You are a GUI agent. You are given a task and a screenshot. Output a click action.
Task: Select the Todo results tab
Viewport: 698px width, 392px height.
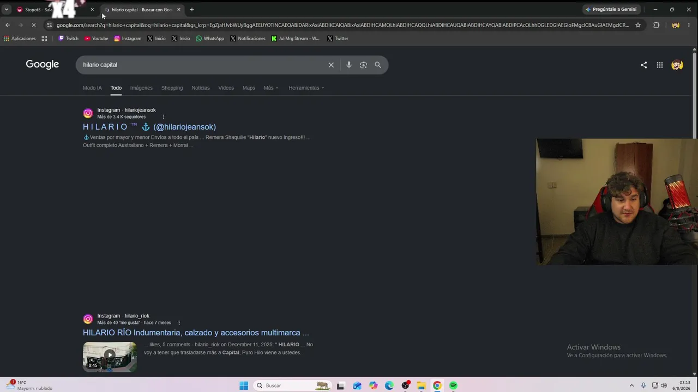tap(116, 88)
